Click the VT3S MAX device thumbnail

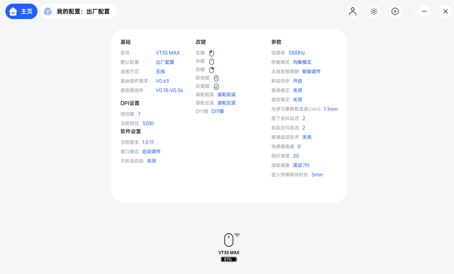coord(229,240)
